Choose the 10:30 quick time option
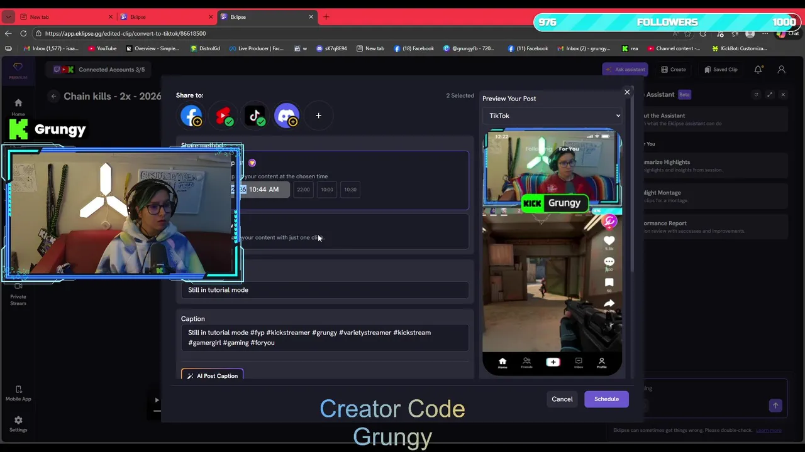 click(x=350, y=190)
